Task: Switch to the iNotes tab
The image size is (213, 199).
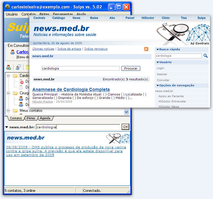Action: click(31, 118)
